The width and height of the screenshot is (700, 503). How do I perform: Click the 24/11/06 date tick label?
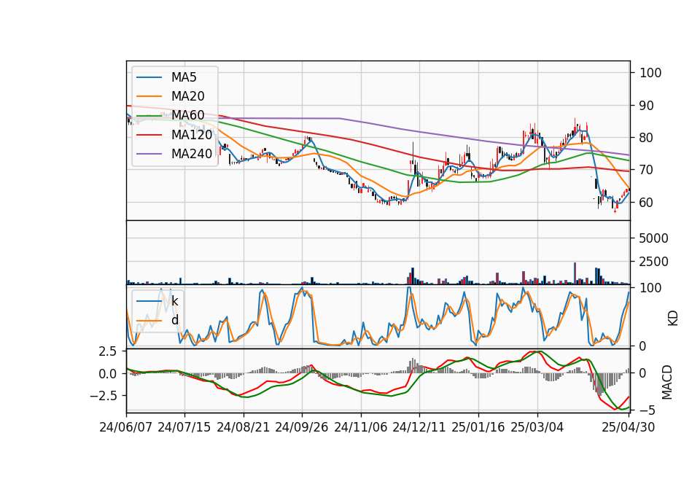(x=361, y=427)
